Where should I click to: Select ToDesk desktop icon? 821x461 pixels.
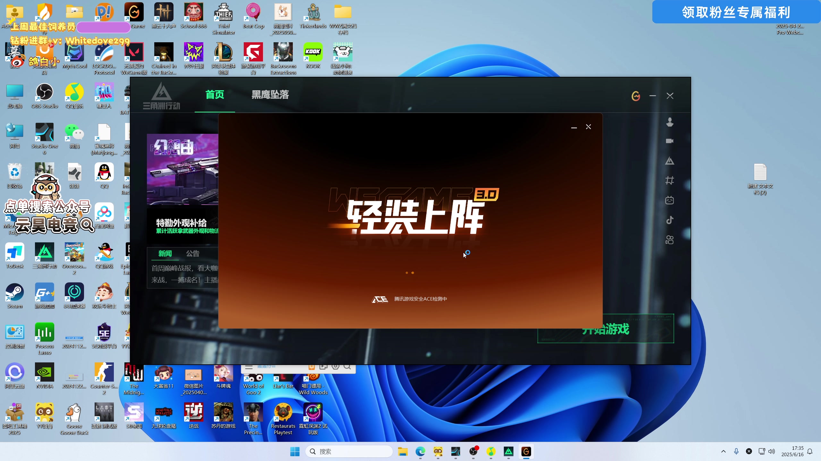(15, 256)
